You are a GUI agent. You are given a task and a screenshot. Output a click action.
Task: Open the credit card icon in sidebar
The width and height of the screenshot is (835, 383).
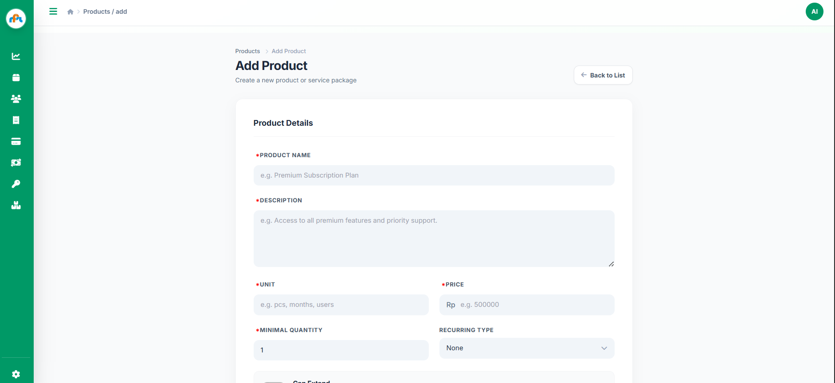pyautogui.click(x=16, y=142)
